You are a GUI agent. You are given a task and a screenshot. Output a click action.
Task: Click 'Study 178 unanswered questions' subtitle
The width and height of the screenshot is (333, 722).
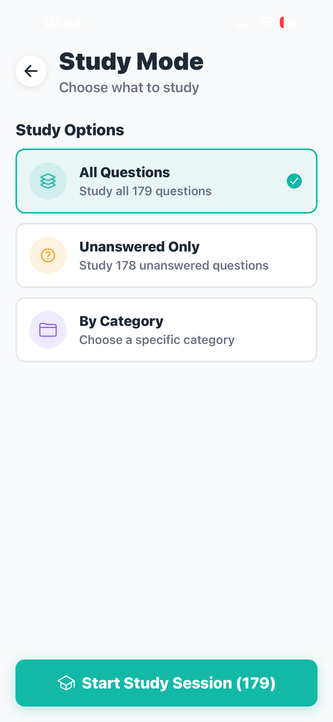174,265
